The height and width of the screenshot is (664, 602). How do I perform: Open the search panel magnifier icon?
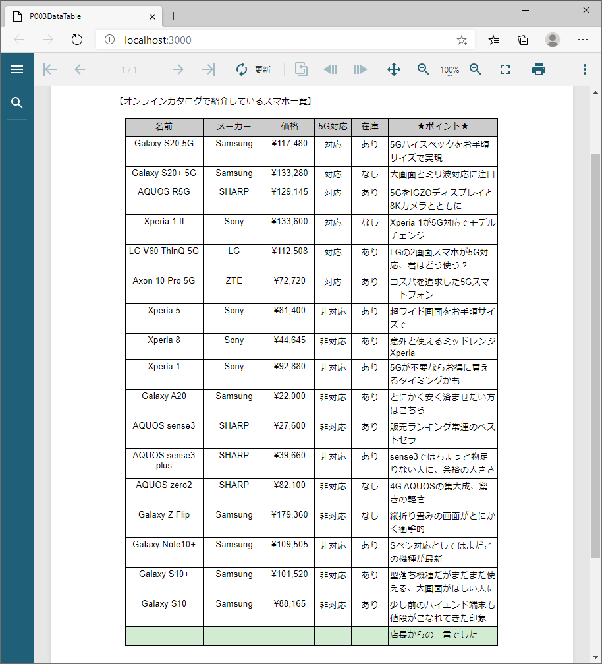coord(17,102)
